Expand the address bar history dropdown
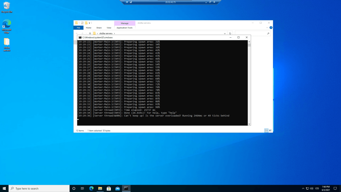 click(225, 33)
